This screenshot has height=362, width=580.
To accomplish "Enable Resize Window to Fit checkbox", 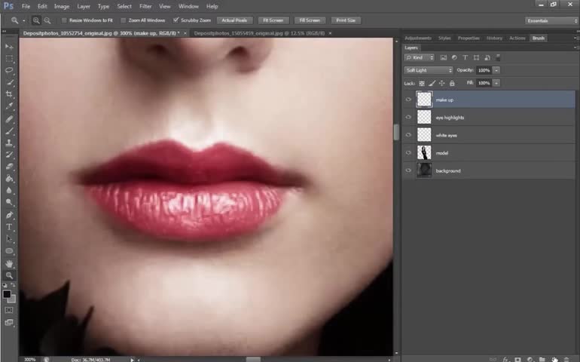I will (63, 20).
